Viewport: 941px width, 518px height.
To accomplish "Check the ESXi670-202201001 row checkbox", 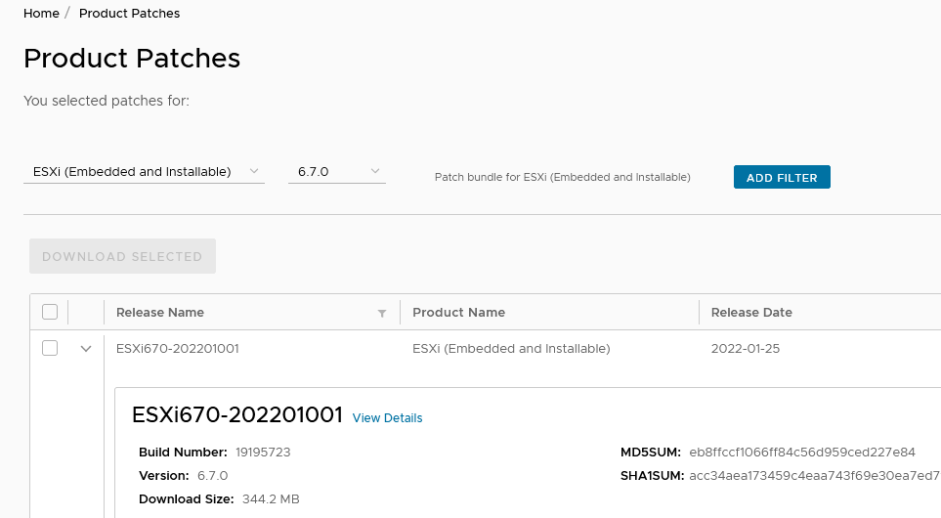I will tap(50, 348).
